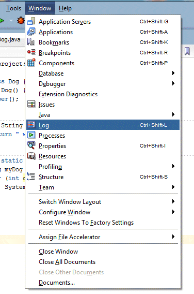The width and height of the screenshot is (194, 294).
Task: Open the Properties window entry
Action: (x=103, y=145)
